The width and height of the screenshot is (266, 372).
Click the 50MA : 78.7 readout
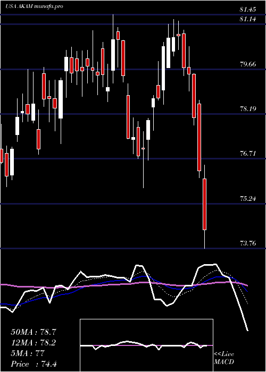[x=34, y=332]
